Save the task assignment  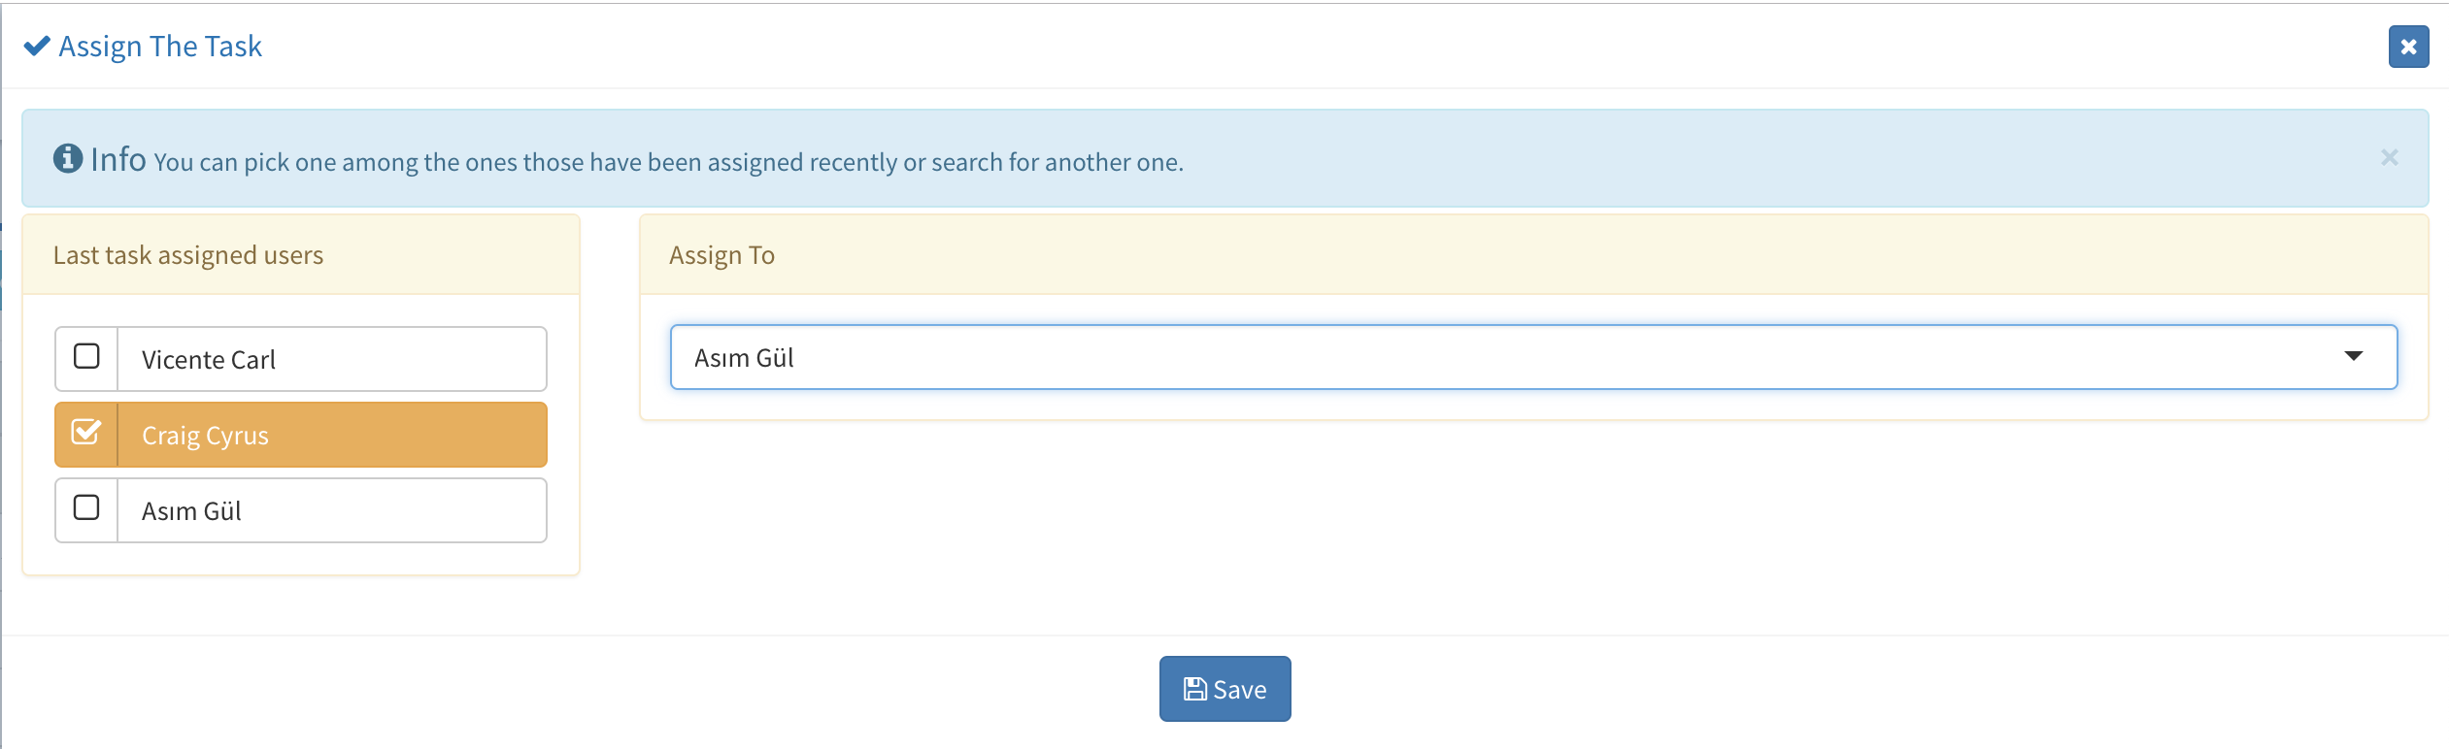point(1225,689)
